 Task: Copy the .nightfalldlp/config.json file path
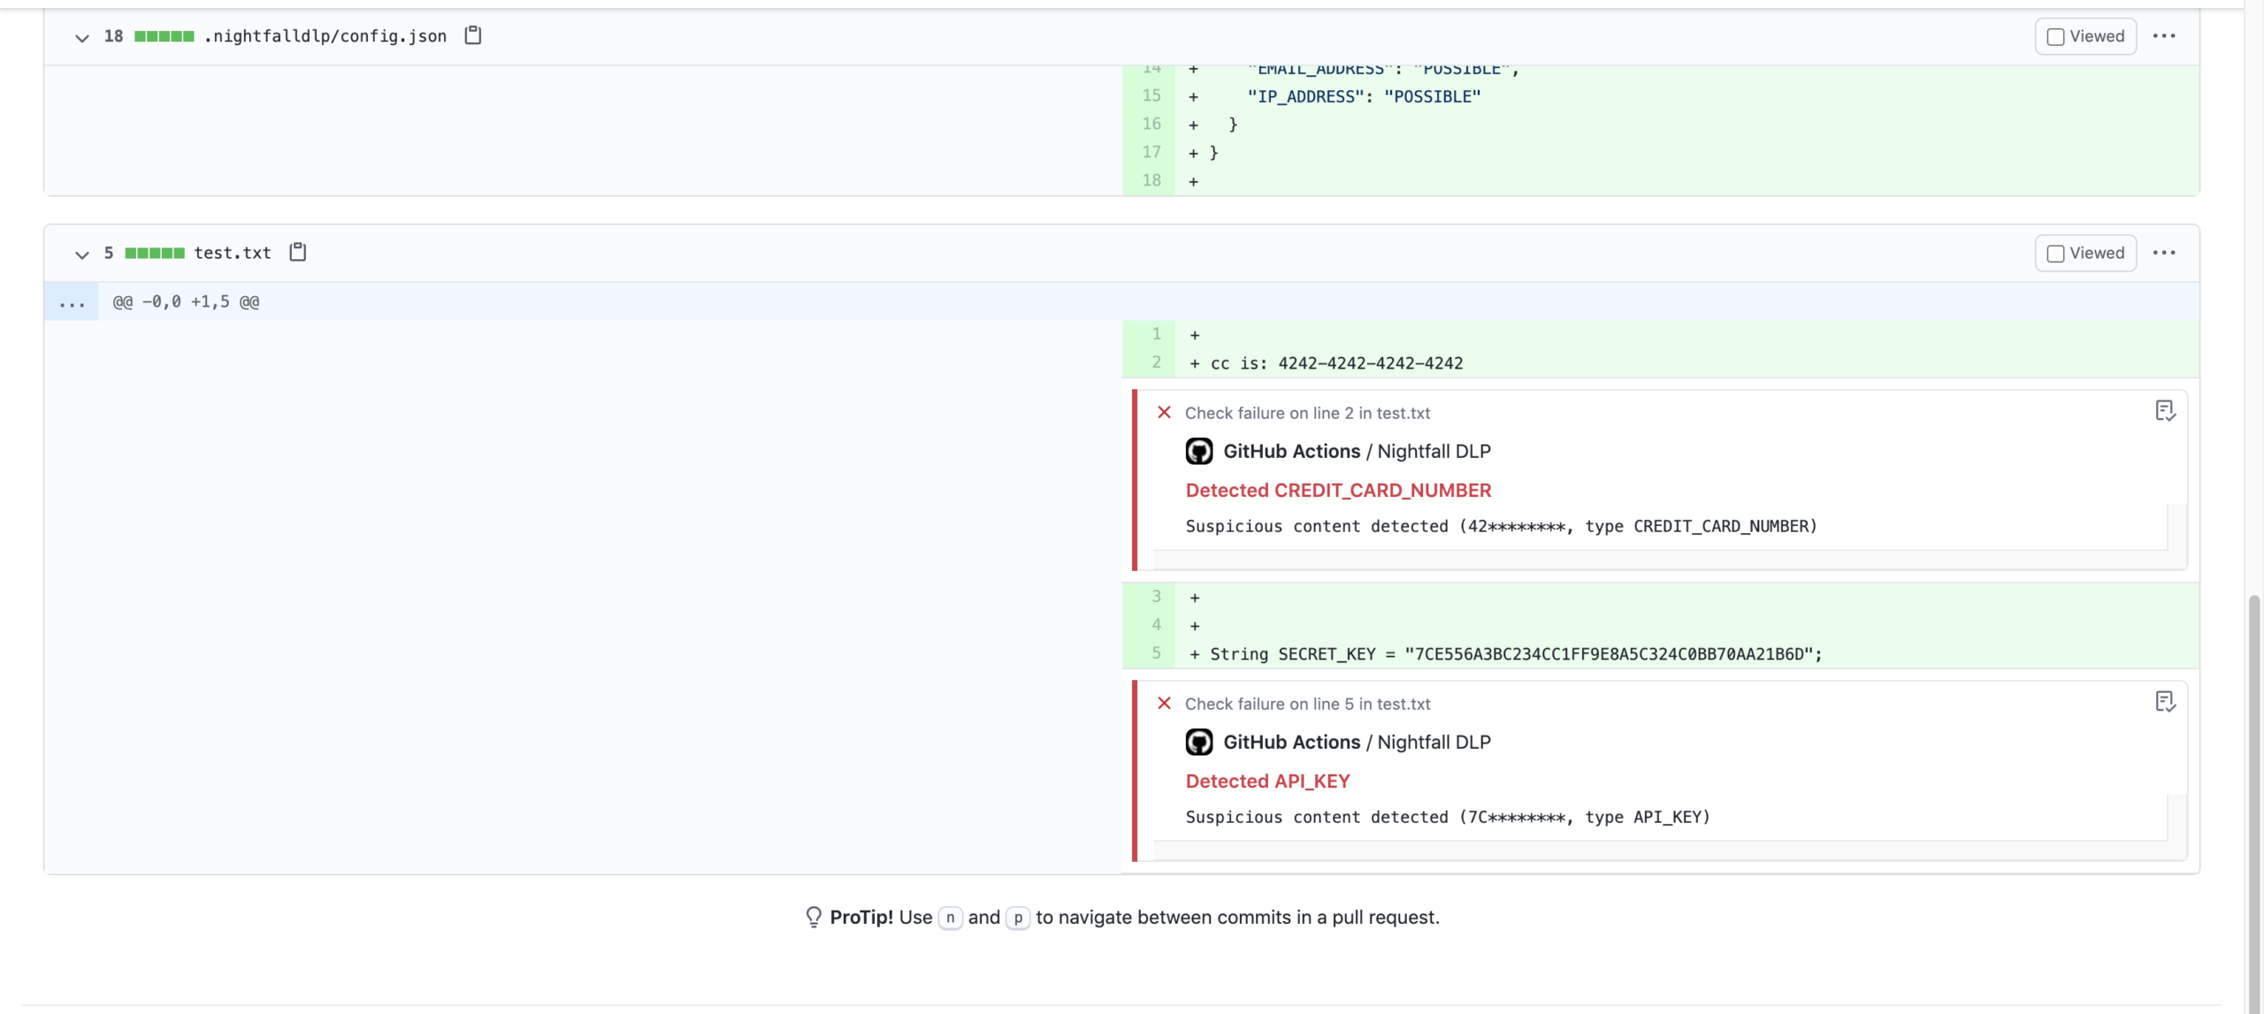coord(473,35)
